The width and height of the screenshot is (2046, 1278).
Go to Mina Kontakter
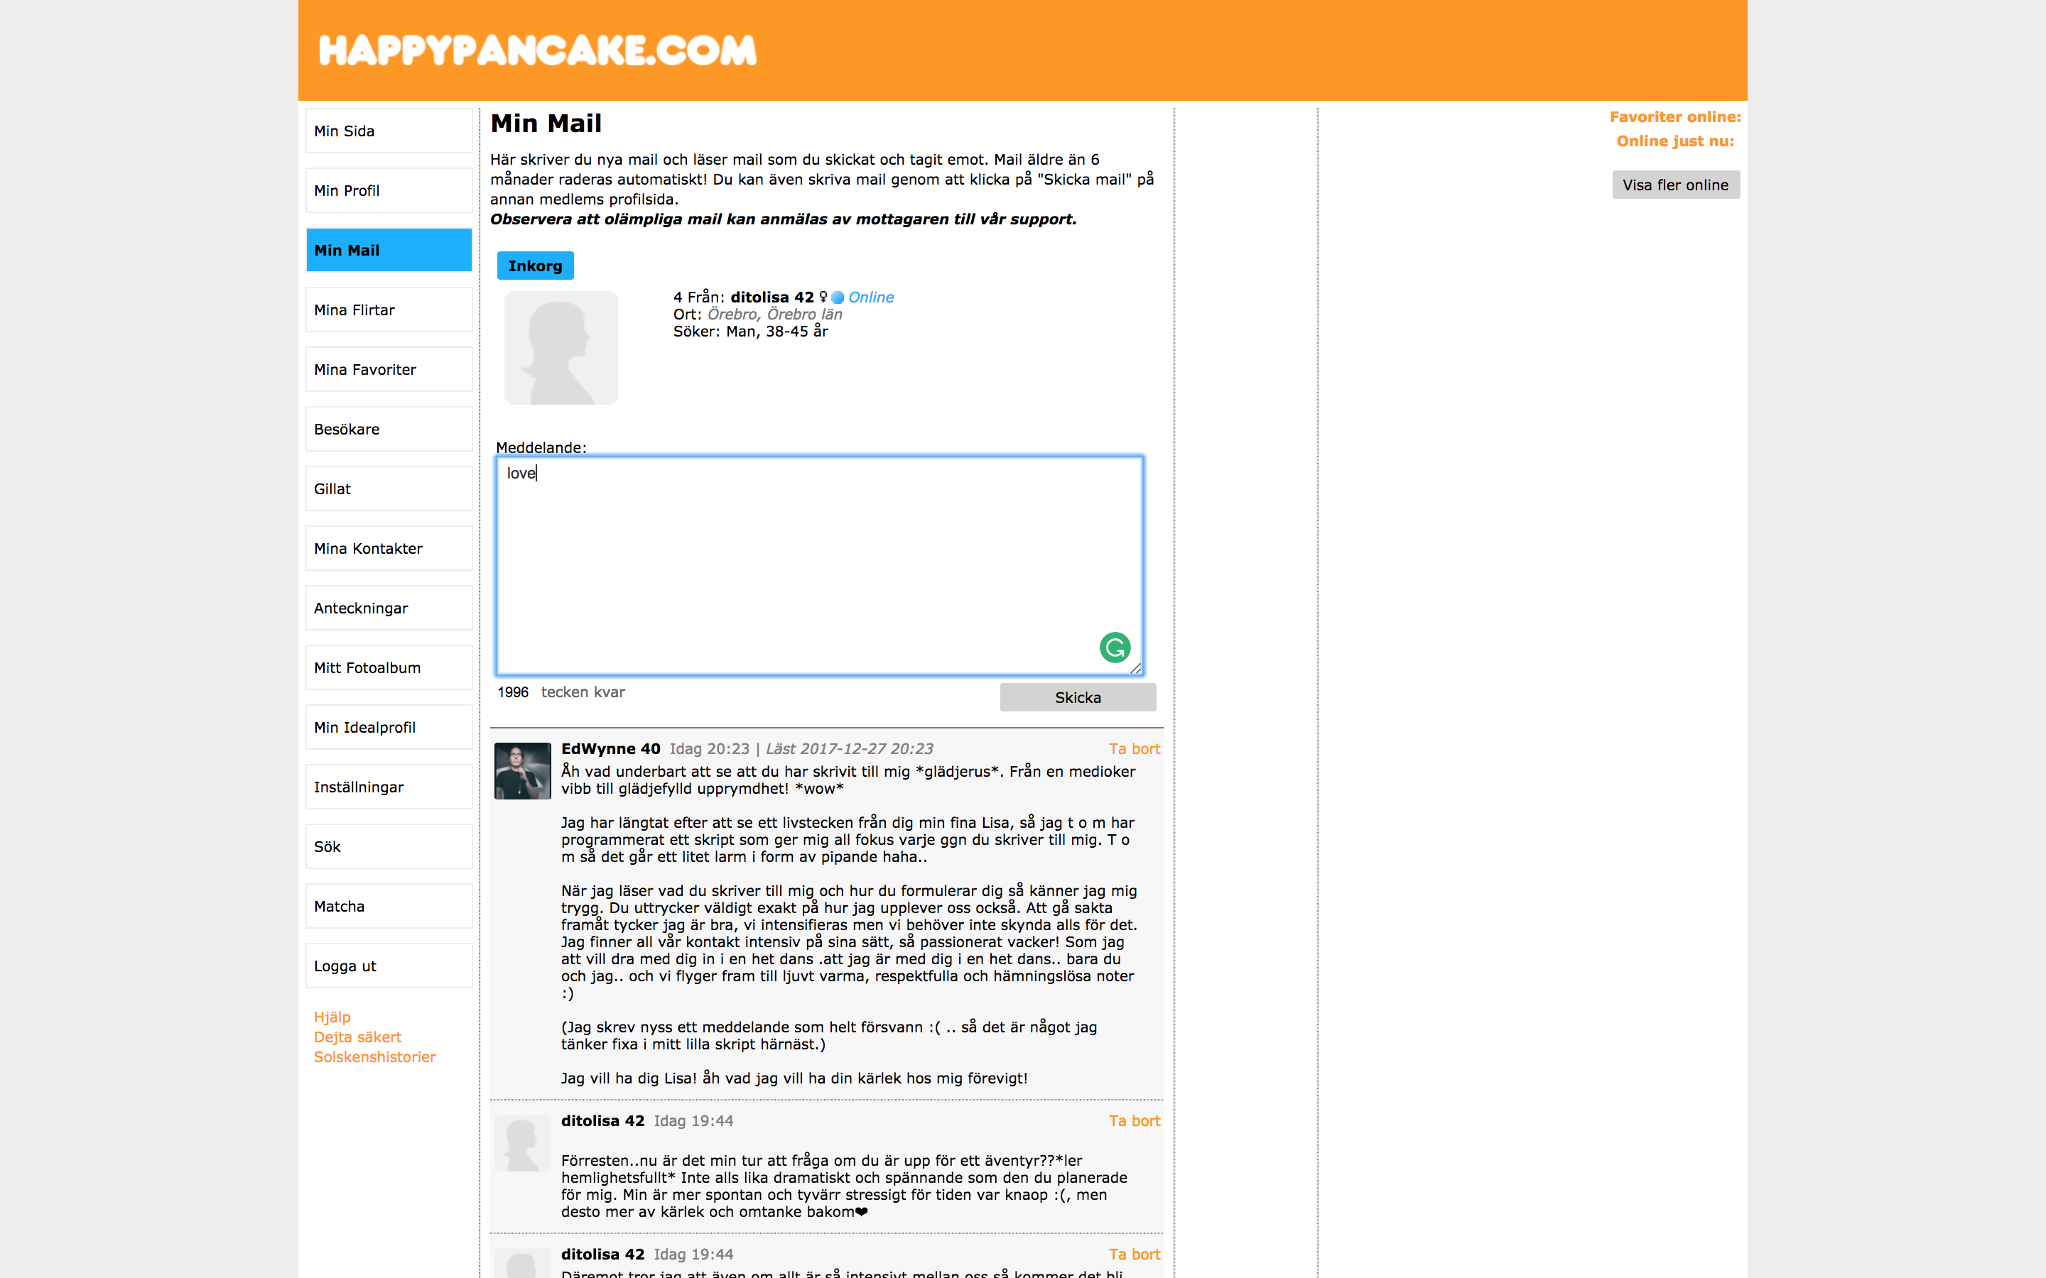tap(389, 547)
